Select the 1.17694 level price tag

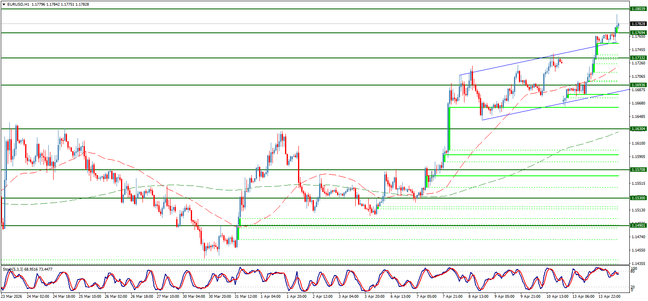click(x=638, y=33)
